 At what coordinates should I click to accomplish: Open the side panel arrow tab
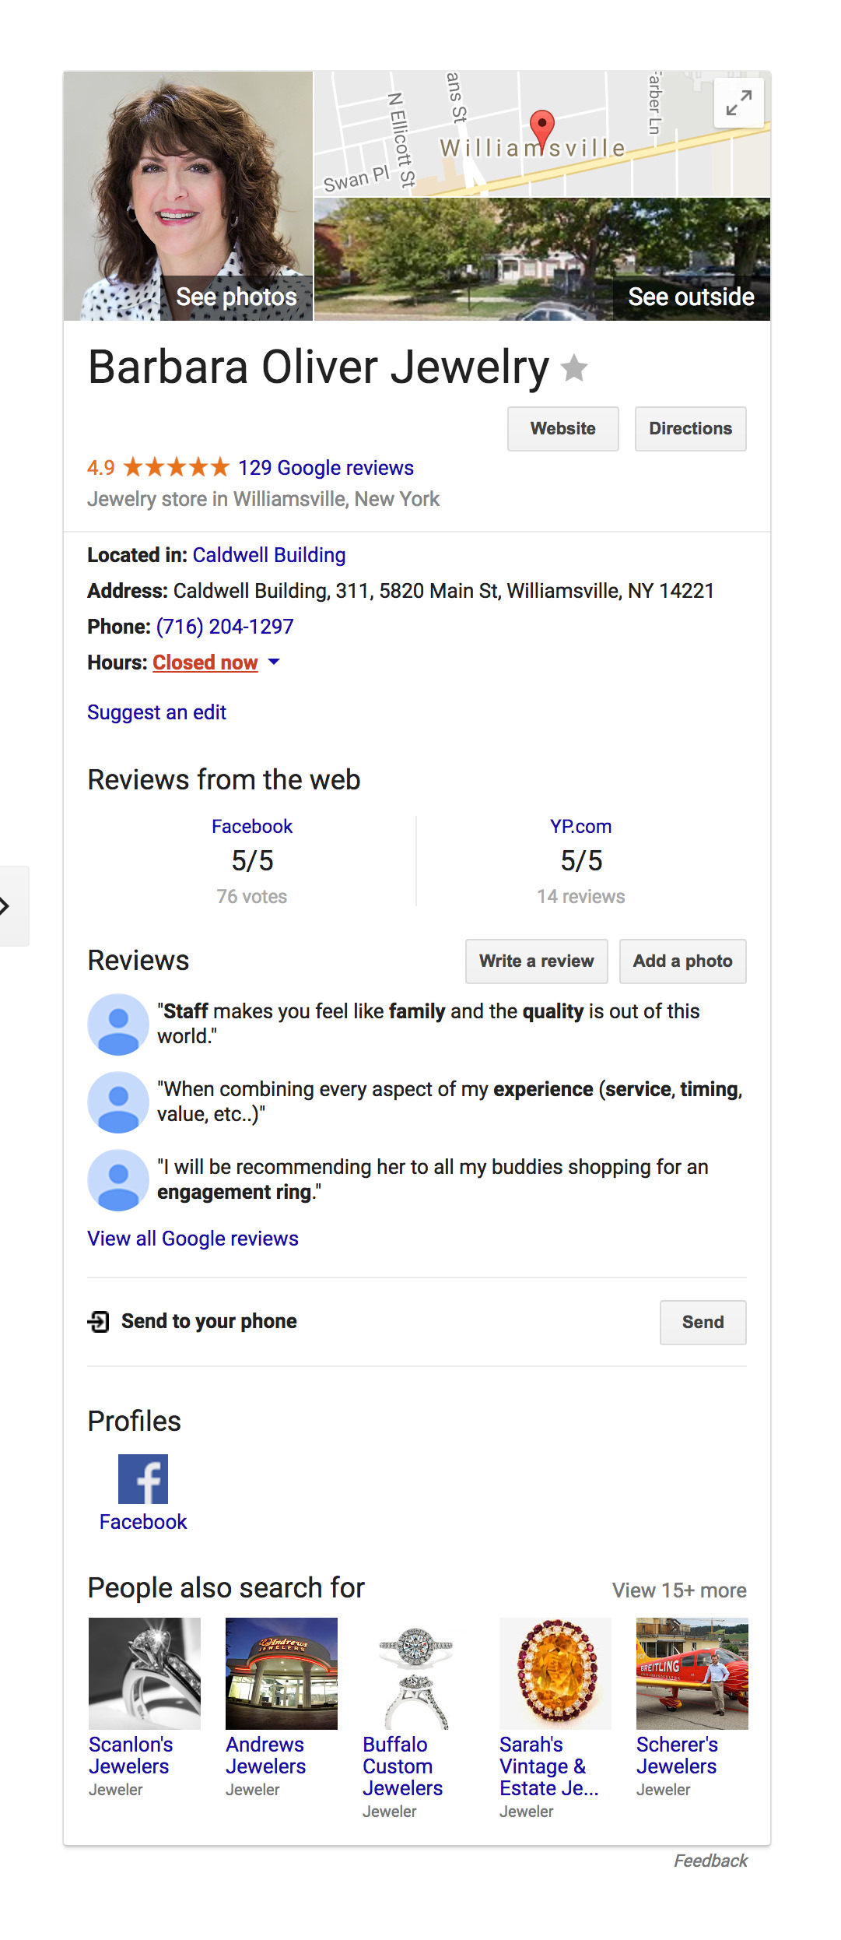[13, 905]
